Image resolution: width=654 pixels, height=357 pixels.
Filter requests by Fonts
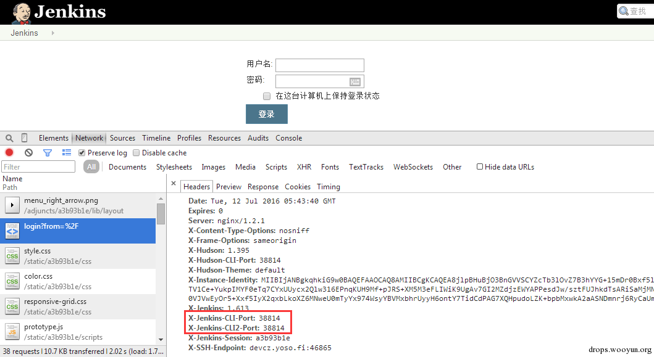tap(330, 166)
